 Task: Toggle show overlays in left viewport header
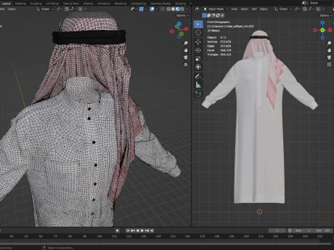(x=152, y=9)
